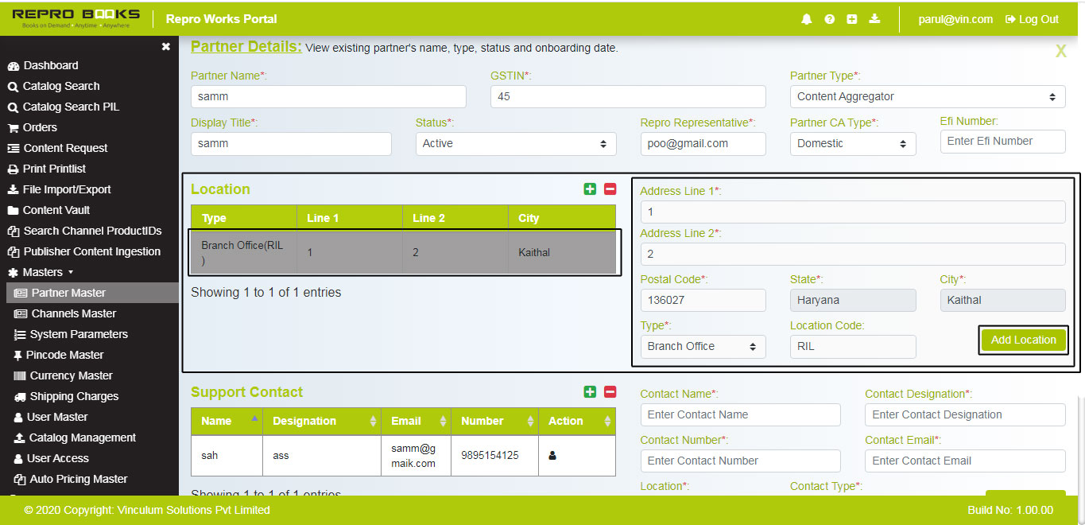This screenshot has height=525, width=1085.
Task: Click the download icon in header
Action: coord(874,19)
